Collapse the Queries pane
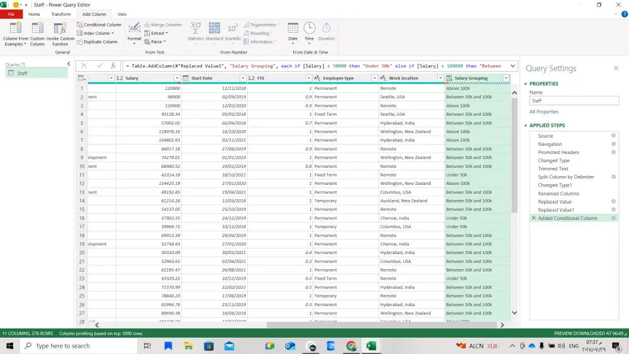 (69, 64)
